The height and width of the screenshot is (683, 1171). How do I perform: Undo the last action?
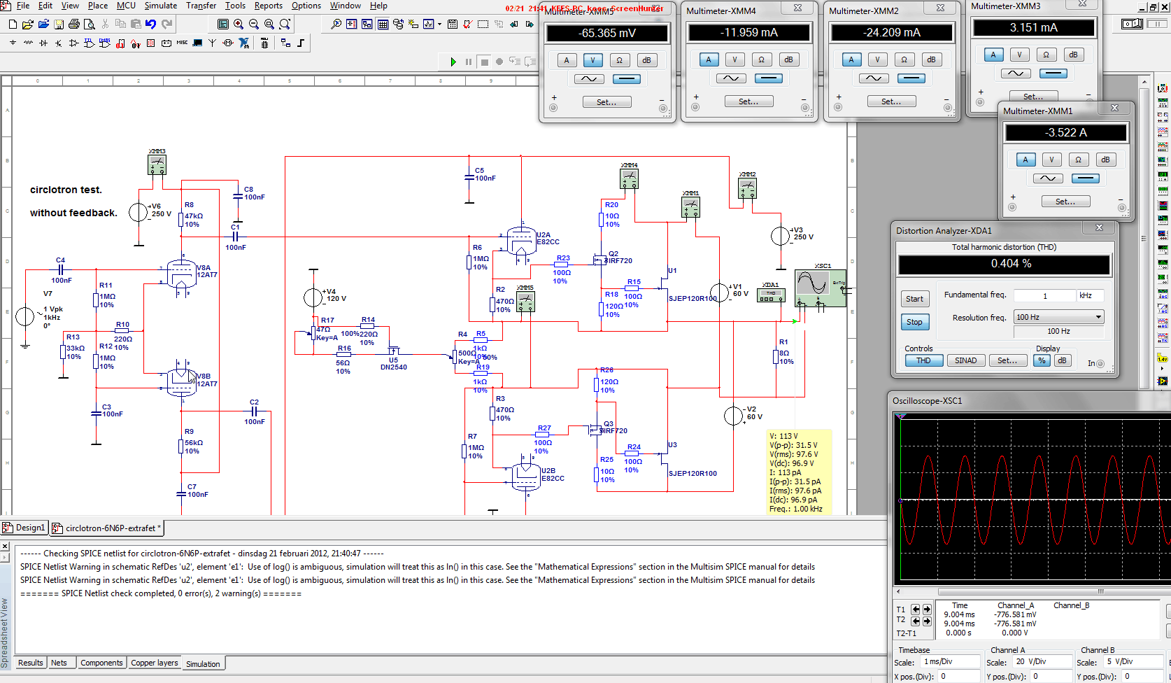150,24
